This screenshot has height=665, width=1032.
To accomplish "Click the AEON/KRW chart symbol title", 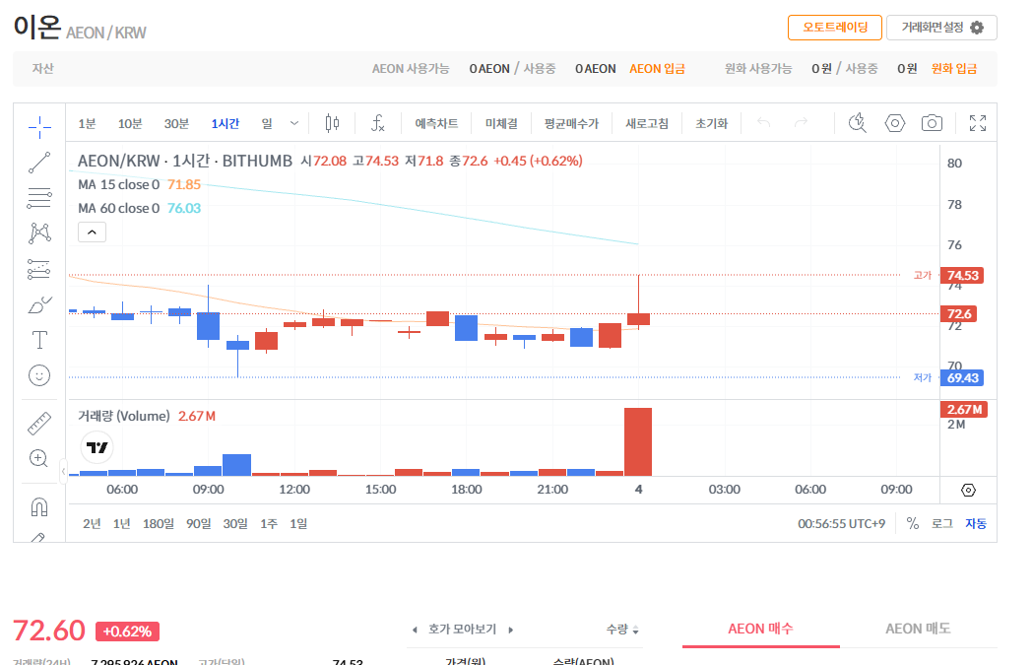I will point(185,161).
